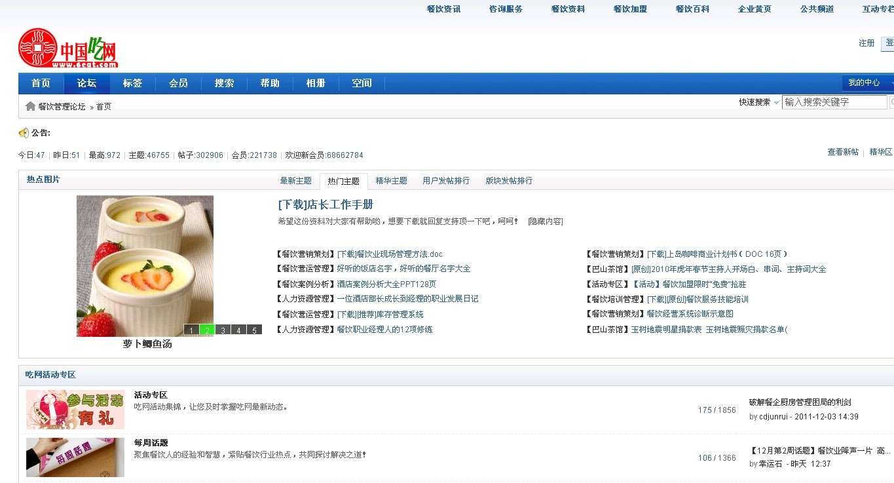Open 空间 in the navigation bar
894x483 pixels.
pos(362,83)
